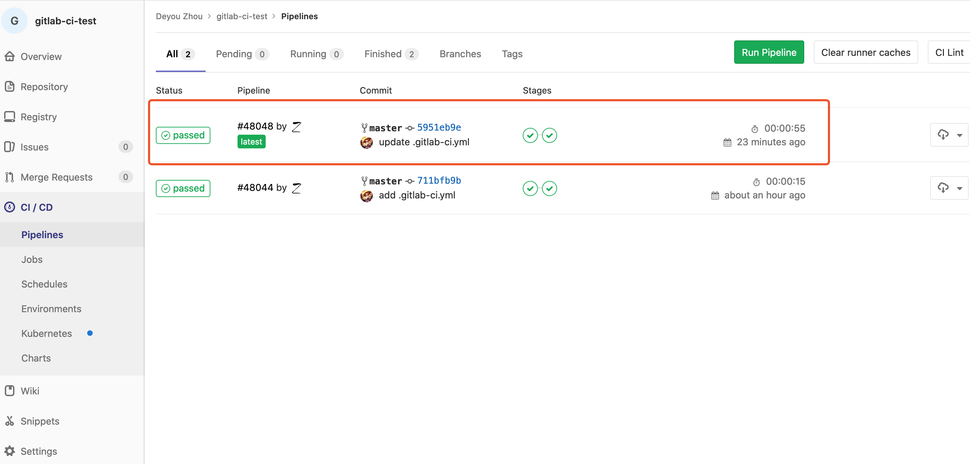Click the Repository file icon

point(10,86)
